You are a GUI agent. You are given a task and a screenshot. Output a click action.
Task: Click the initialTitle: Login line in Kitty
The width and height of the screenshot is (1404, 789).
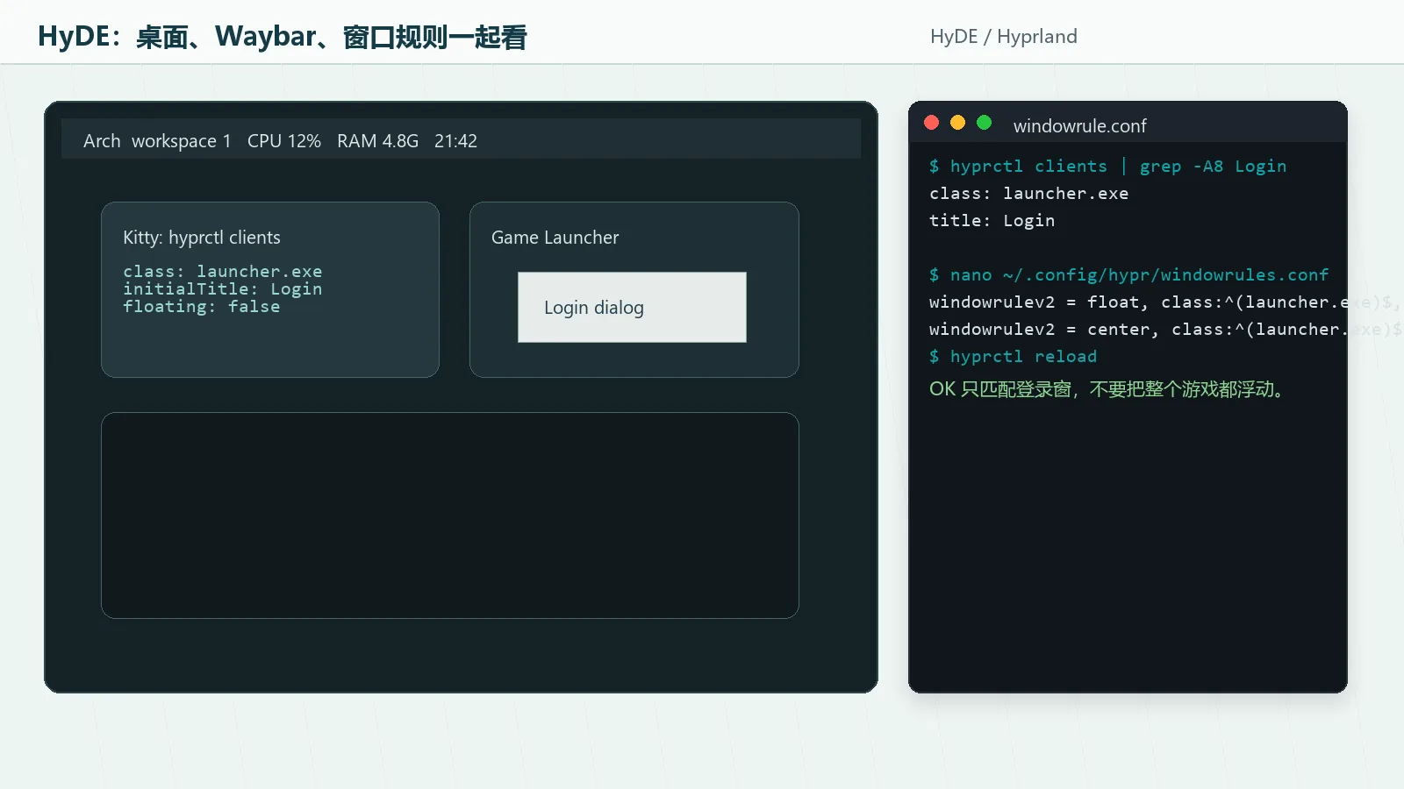[223, 289]
